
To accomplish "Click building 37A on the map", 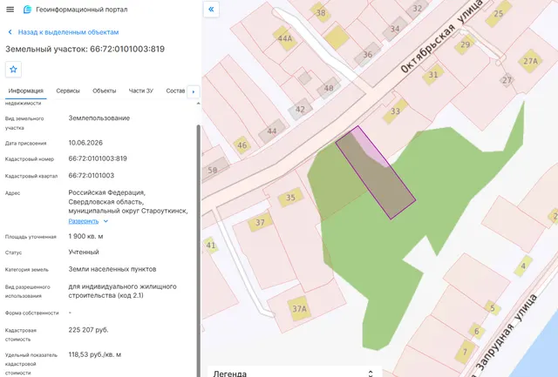I will tap(299, 308).
